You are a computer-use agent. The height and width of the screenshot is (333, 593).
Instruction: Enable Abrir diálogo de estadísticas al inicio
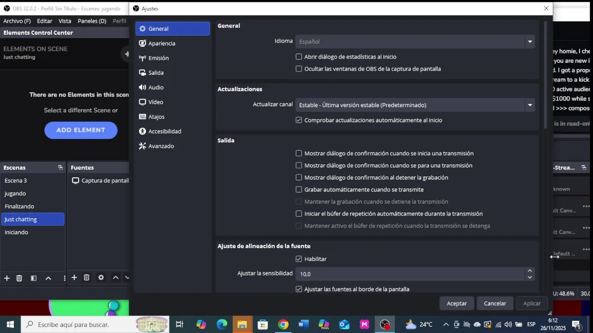point(299,57)
